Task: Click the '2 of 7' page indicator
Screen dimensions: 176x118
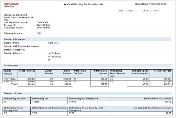Action: [x=156, y=11]
